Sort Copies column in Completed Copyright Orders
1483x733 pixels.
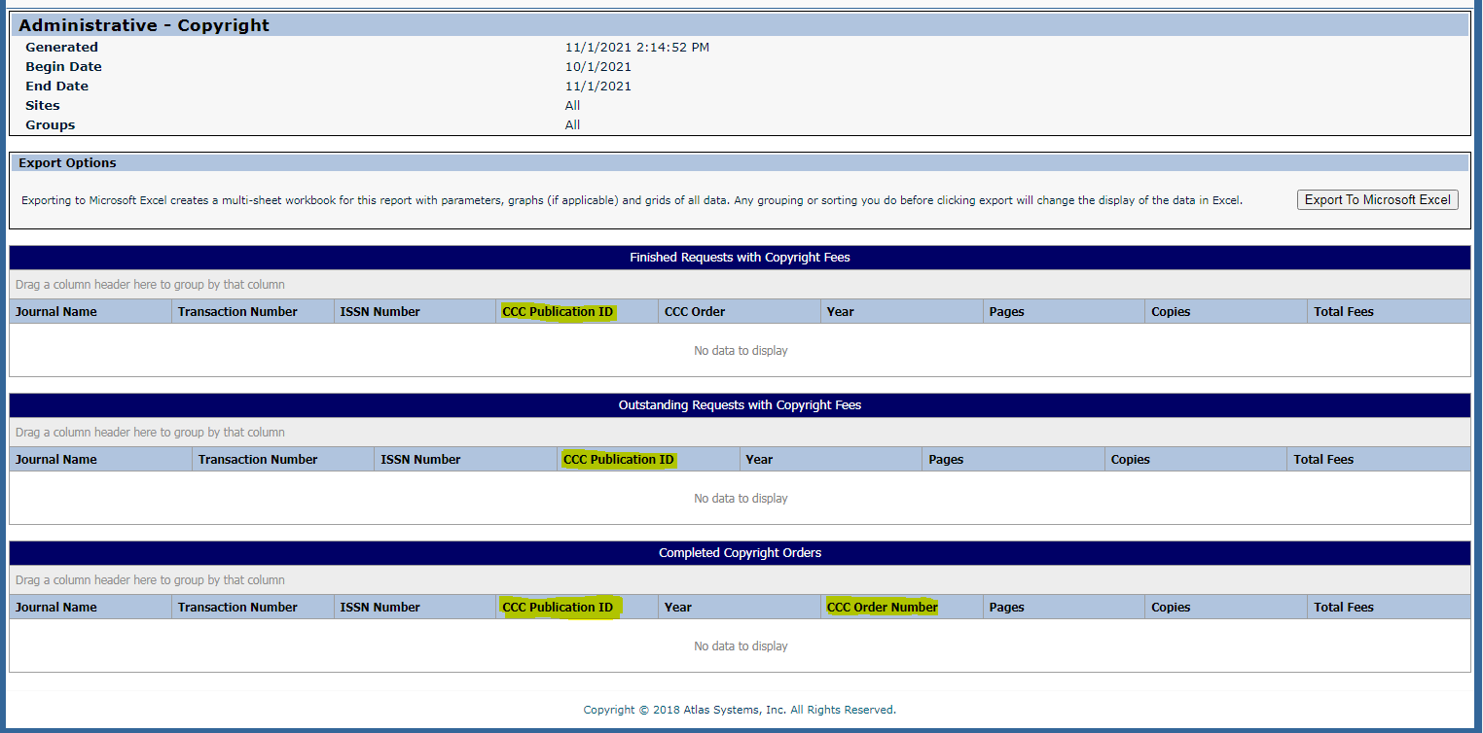(1170, 606)
